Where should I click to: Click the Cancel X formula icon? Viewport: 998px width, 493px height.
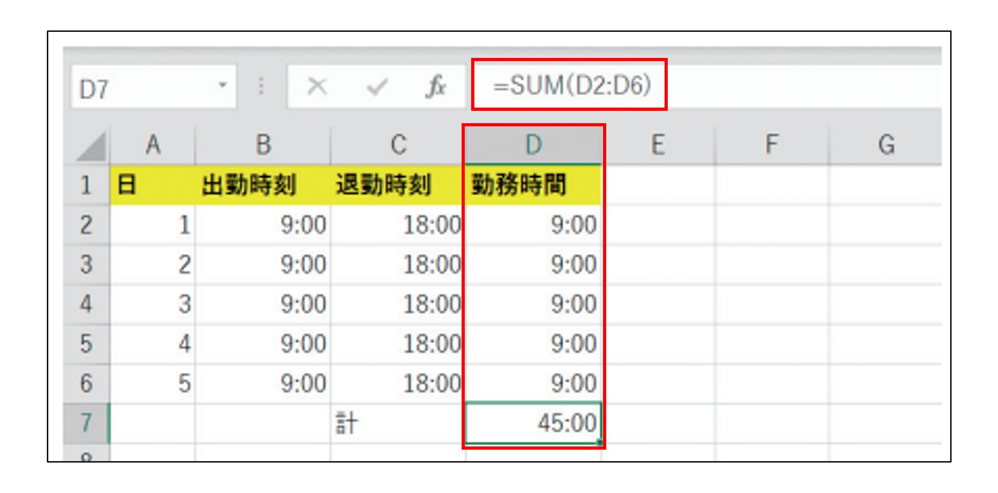pyautogui.click(x=317, y=86)
